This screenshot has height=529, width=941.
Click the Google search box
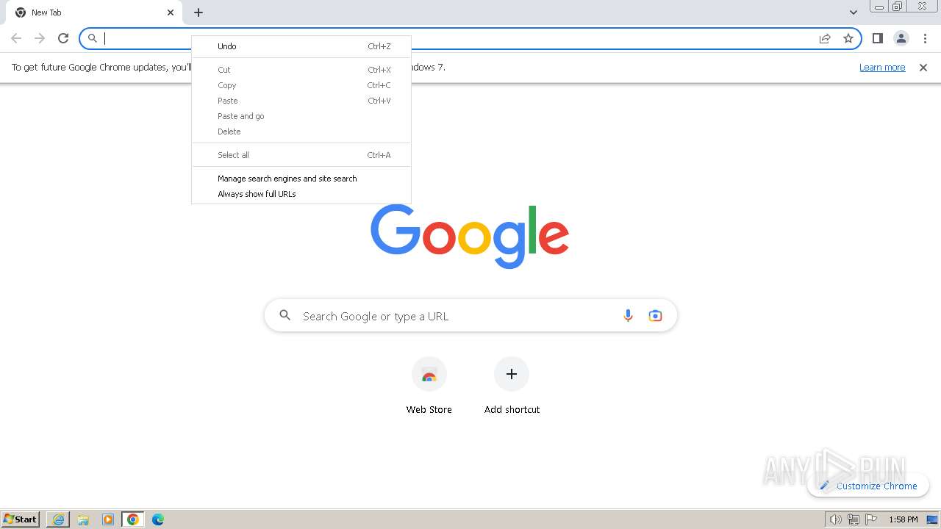coord(470,316)
